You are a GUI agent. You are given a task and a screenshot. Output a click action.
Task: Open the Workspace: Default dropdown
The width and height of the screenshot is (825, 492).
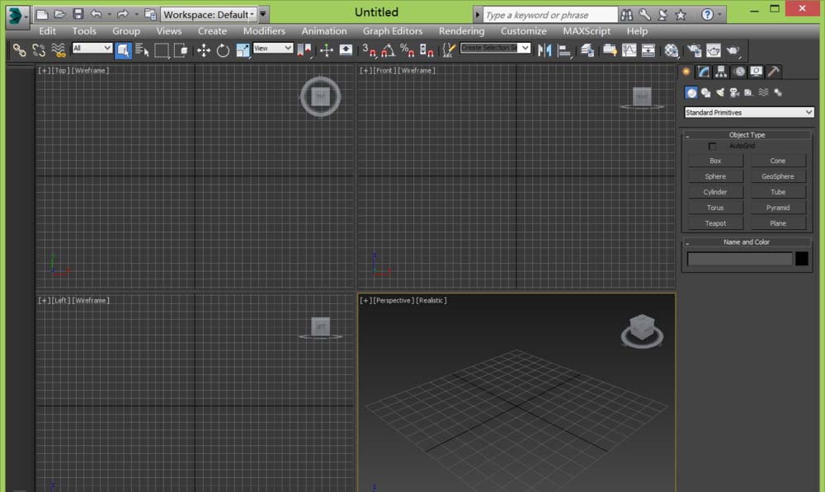pyautogui.click(x=209, y=14)
